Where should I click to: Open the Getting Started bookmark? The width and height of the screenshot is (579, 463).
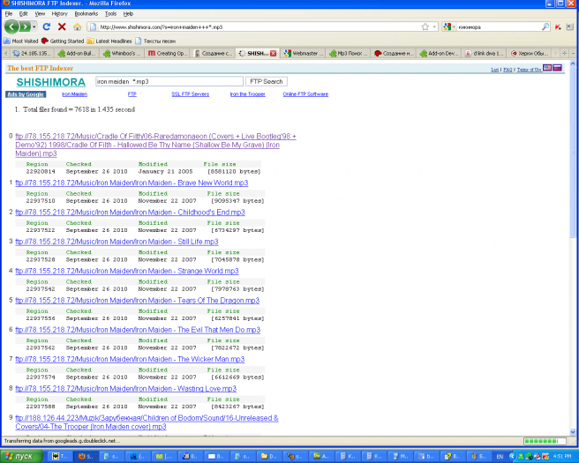[x=63, y=41]
